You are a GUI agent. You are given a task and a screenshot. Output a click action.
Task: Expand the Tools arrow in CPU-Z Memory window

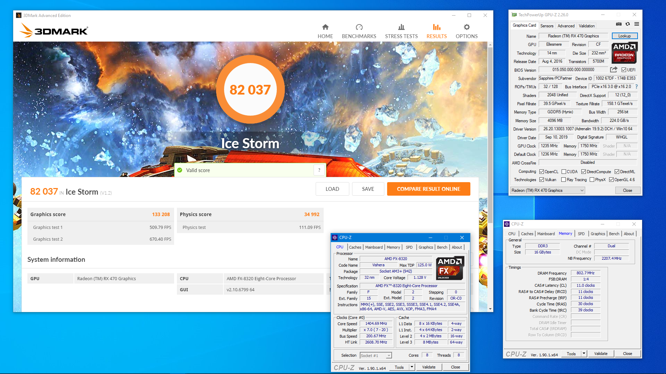584,354
